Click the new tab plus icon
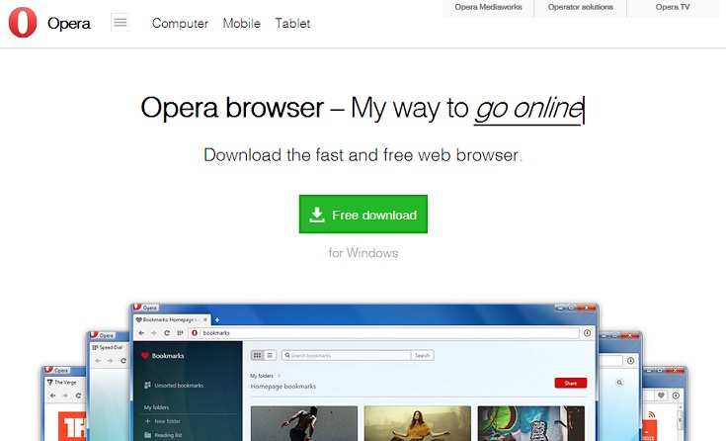 point(217,320)
